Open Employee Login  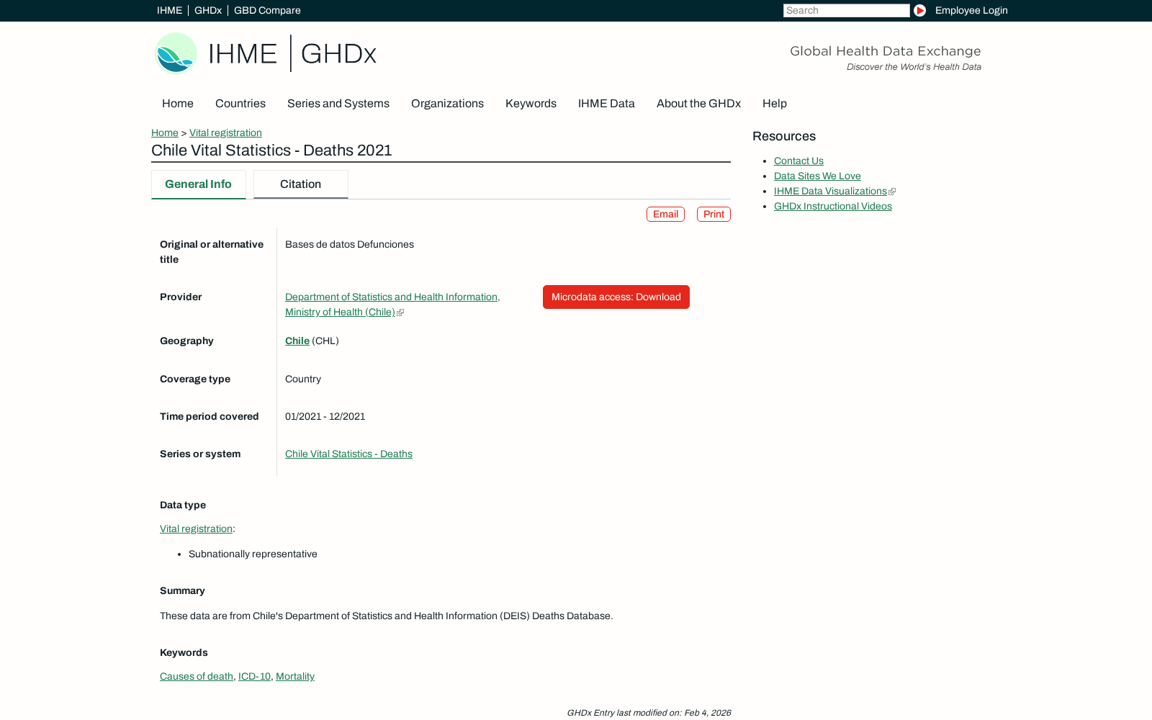(x=971, y=10)
